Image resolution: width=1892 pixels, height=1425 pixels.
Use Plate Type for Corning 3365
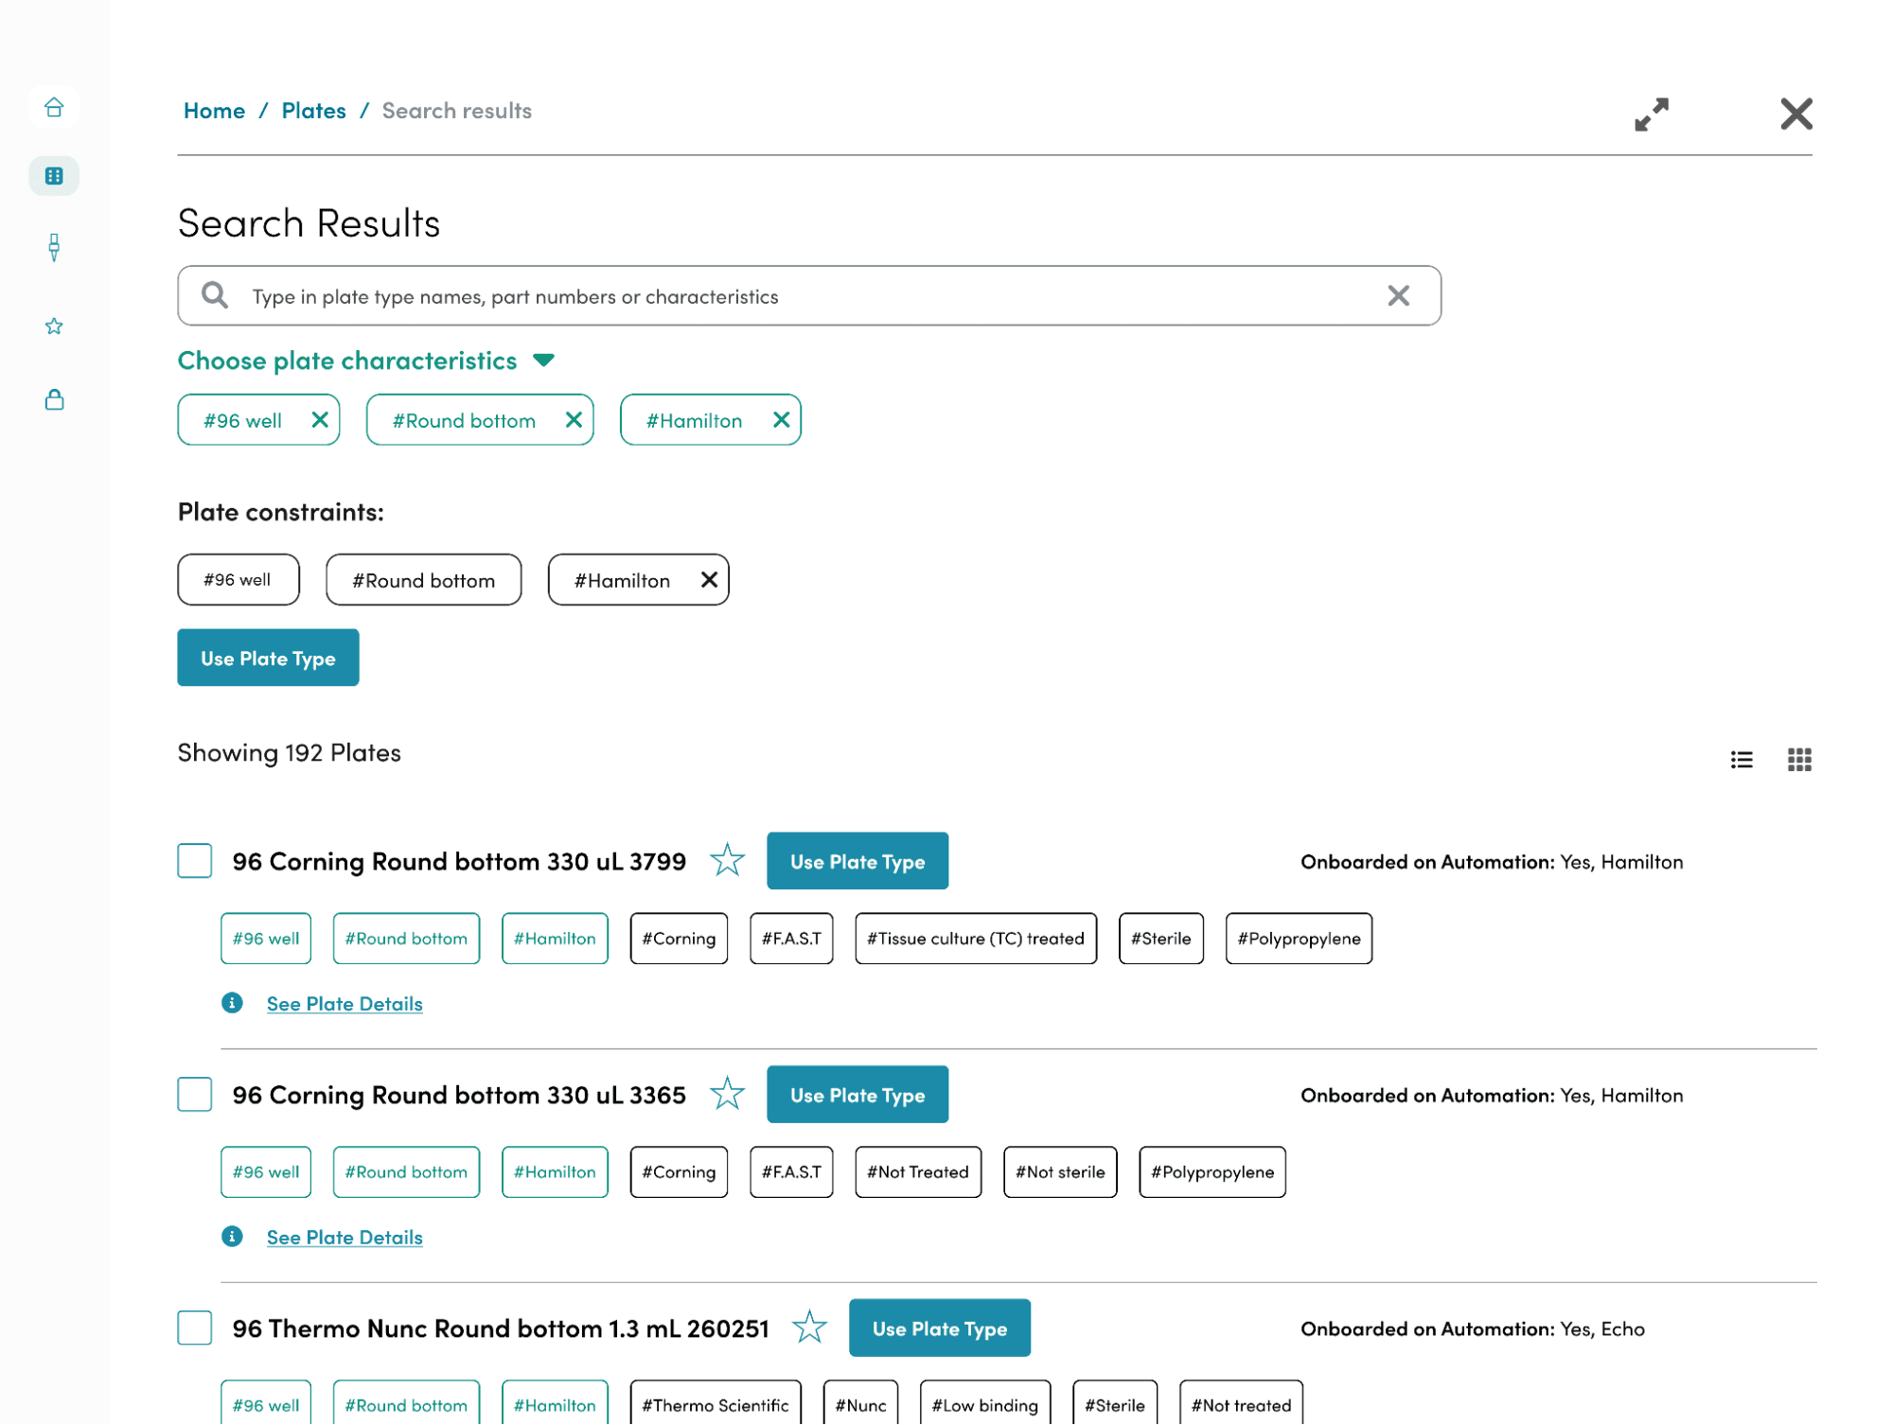click(x=858, y=1095)
